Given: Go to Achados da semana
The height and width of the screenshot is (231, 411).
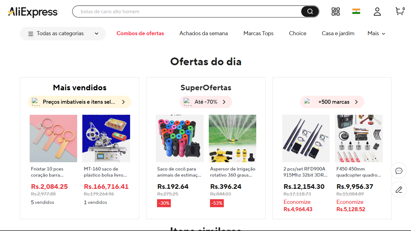Looking at the screenshot, I should point(204,33).
